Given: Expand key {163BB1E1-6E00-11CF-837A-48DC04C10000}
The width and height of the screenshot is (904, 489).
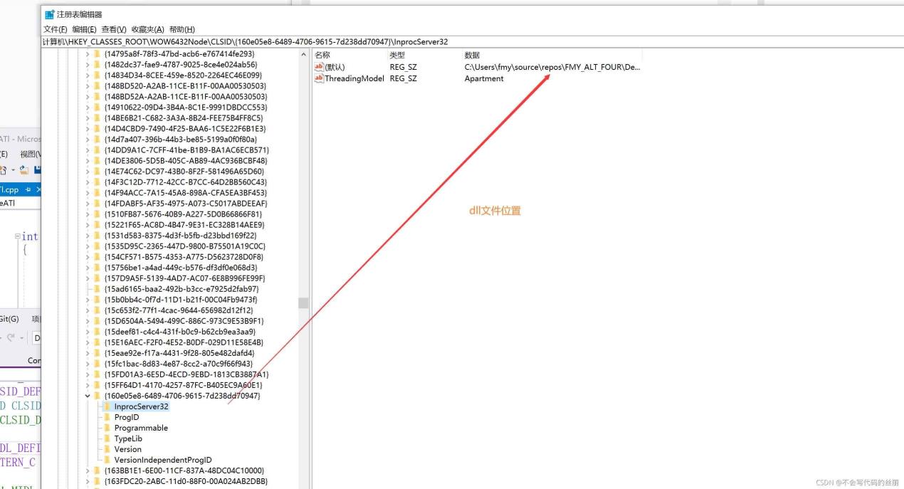Looking at the screenshot, I should [88, 470].
